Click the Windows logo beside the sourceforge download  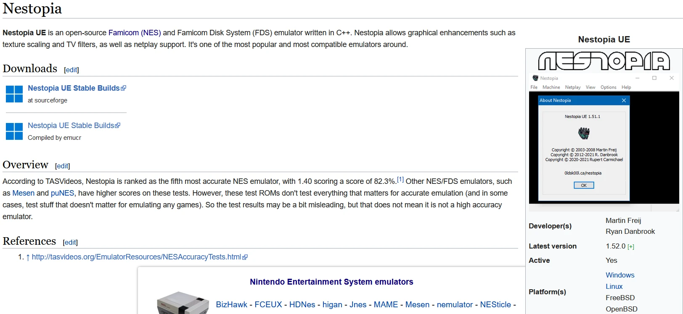[14, 94]
